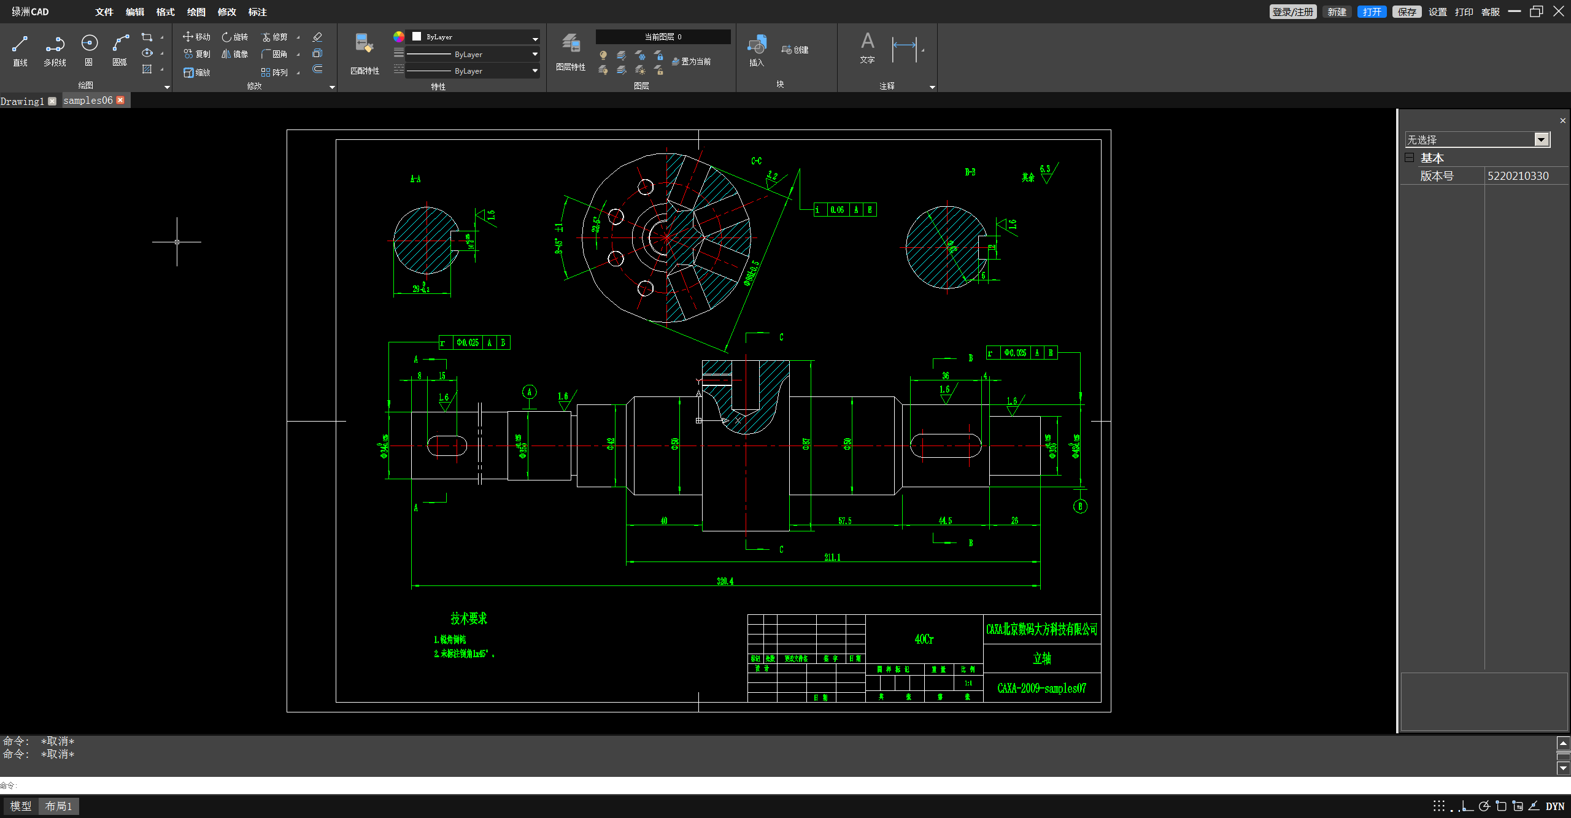Screen dimensions: 1571x818
Task: Open the 无选择 selection dropdown
Action: tap(1541, 140)
